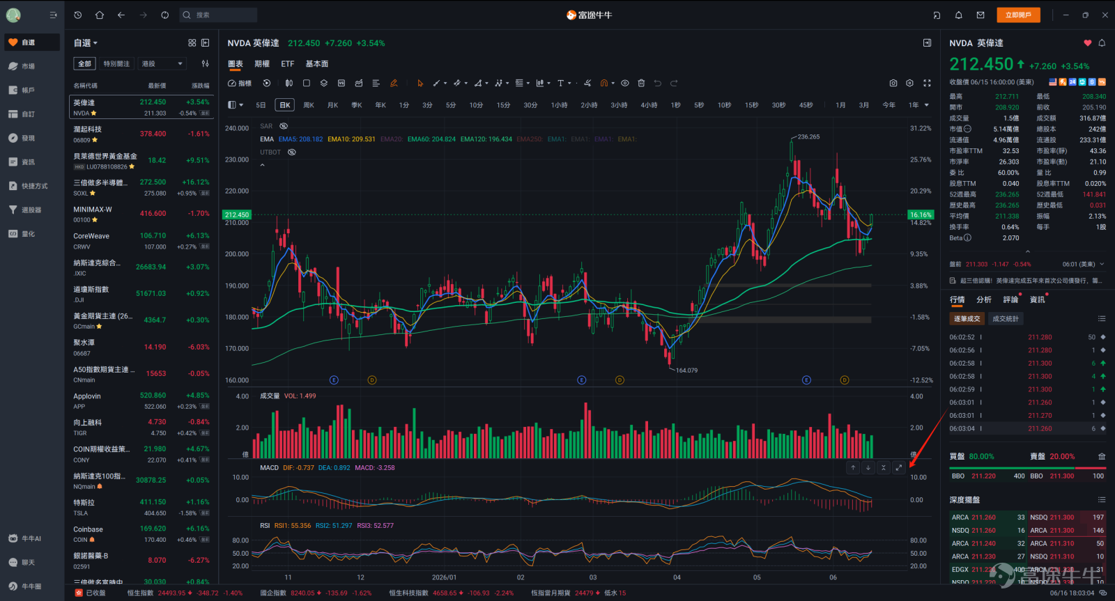Viewport: 1115px width, 601px height.
Task: Open dropdown after 1年 range
Action: tap(927, 105)
